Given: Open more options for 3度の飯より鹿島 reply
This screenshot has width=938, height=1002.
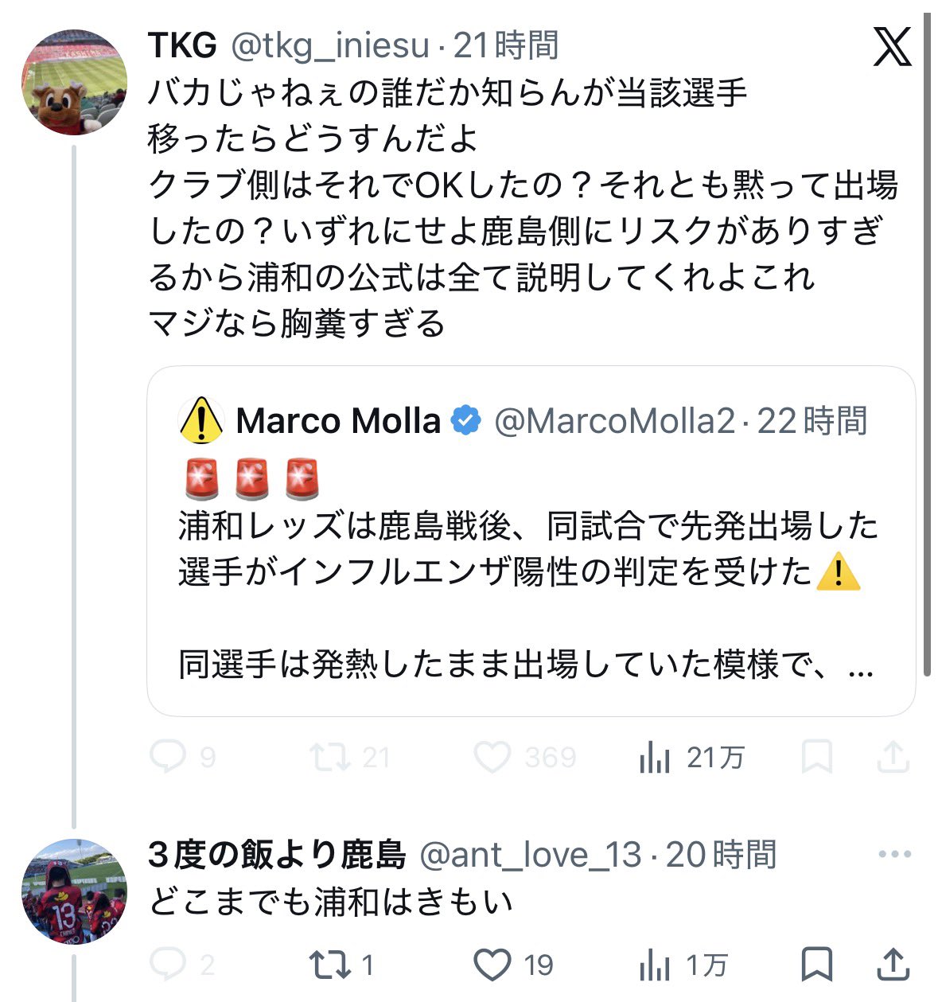Looking at the screenshot, I should (894, 855).
